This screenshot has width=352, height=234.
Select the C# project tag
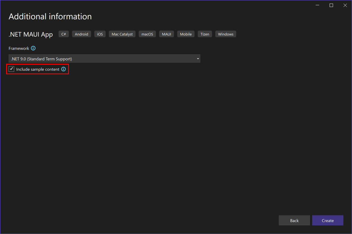pyautogui.click(x=63, y=34)
